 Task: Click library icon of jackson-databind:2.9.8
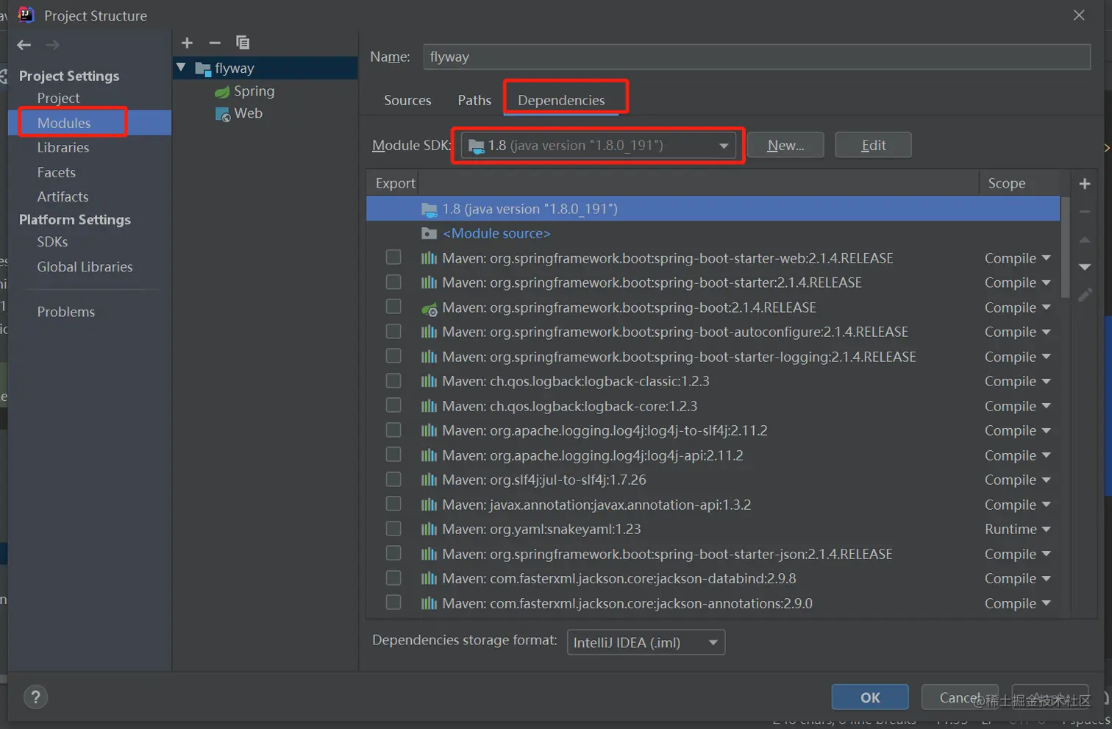point(429,578)
